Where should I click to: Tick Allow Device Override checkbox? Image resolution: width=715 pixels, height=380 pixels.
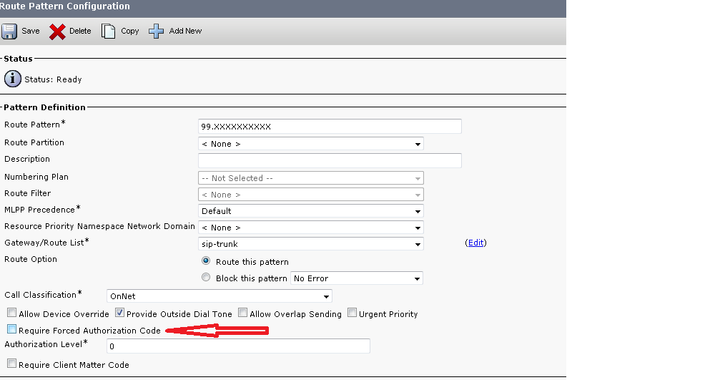[x=12, y=313]
